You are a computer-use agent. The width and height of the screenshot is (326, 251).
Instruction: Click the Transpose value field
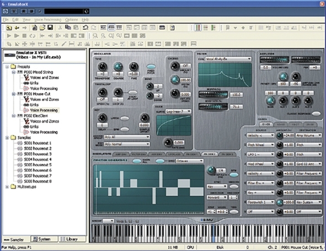102,74
